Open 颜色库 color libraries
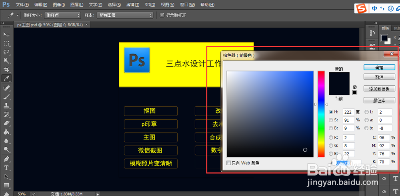Image resolution: width=400 pixels, height=196 pixels. pyautogui.click(x=379, y=100)
